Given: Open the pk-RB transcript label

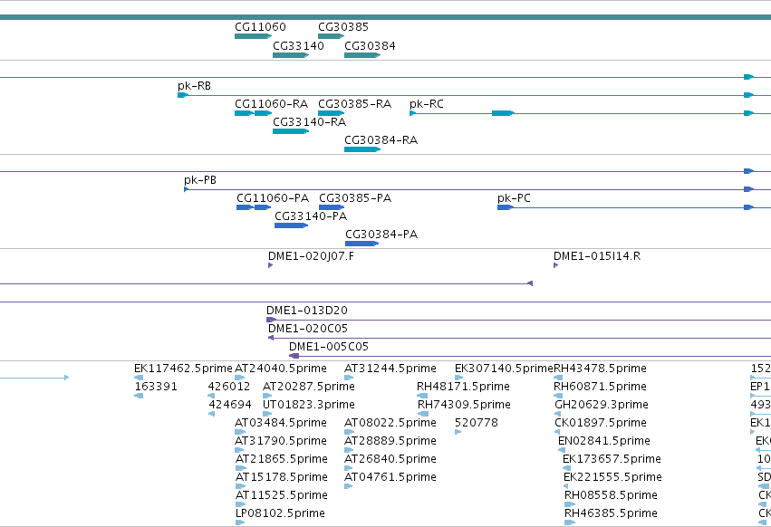Looking at the screenshot, I should tap(194, 86).
